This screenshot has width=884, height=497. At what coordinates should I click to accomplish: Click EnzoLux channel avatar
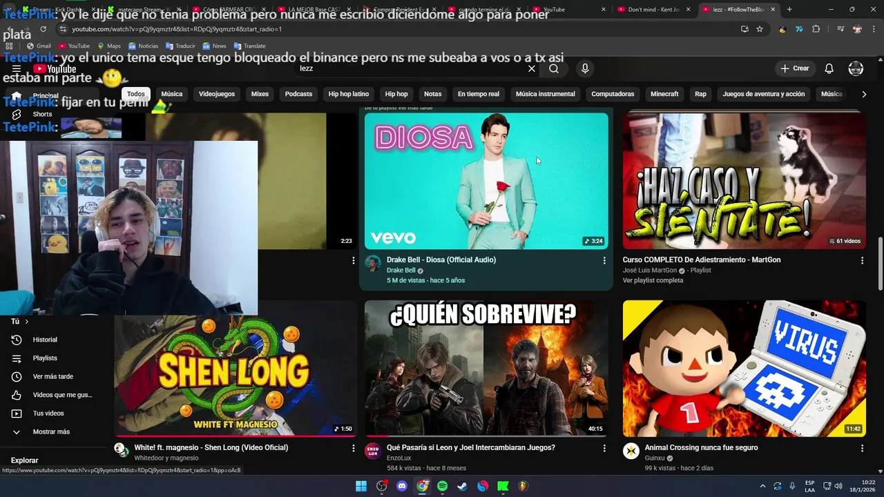tap(373, 451)
